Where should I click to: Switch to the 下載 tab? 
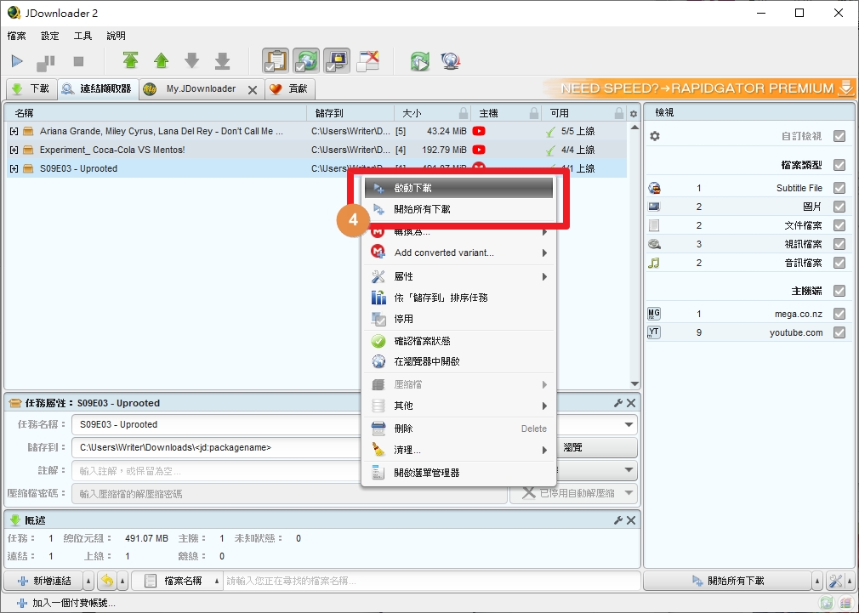click(31, 88)
